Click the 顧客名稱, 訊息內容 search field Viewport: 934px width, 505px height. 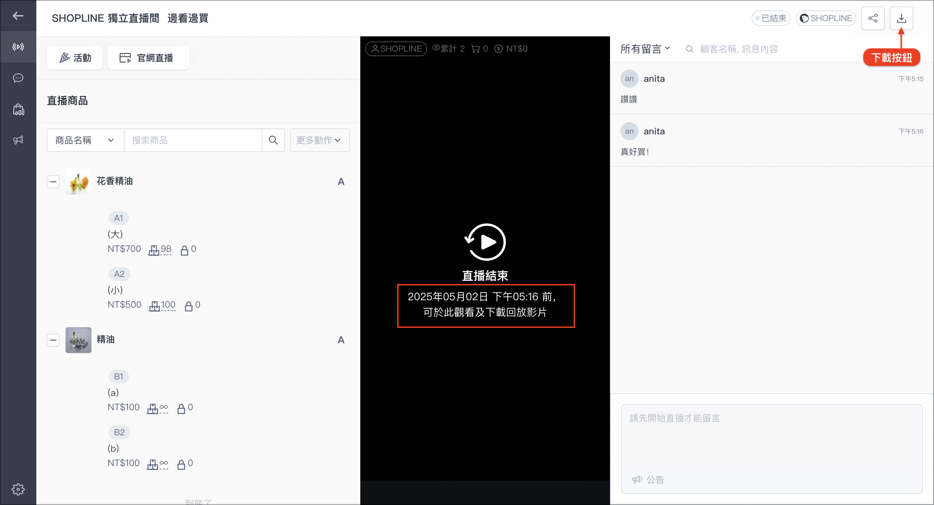pyautogui.click(x=738, y=49)
